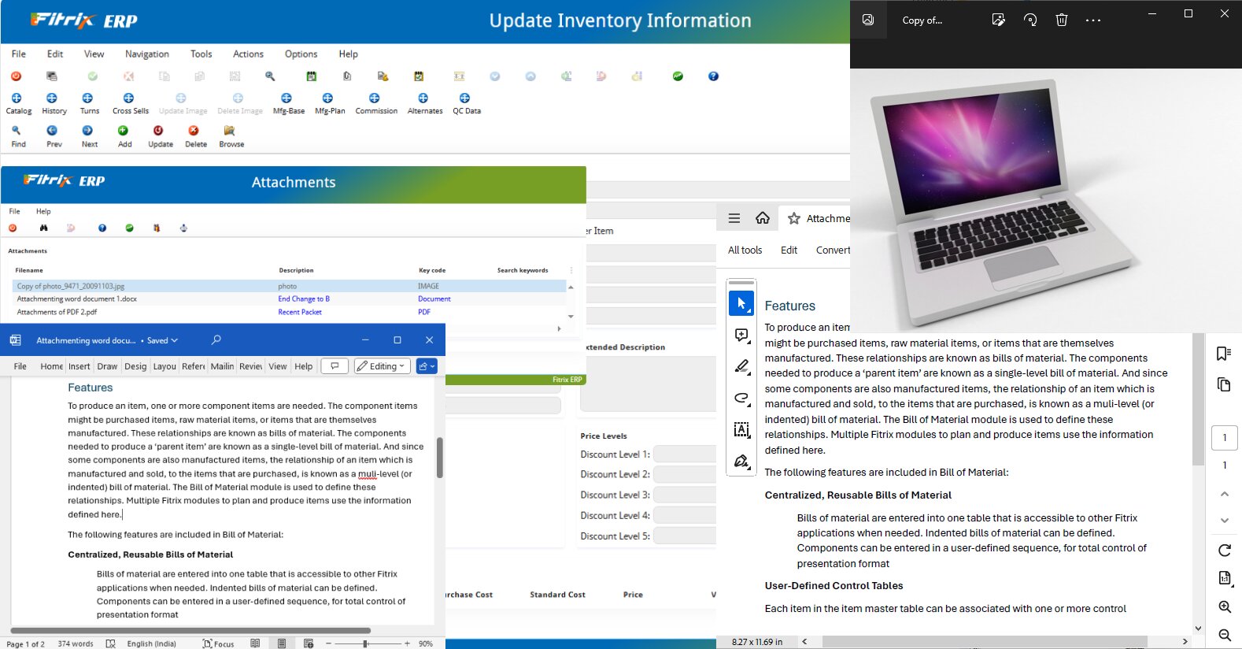Image resolution: width=1242 pixels, height=649 pixels.
Task: Delete the photo using trash icon
Action: 1061,20
